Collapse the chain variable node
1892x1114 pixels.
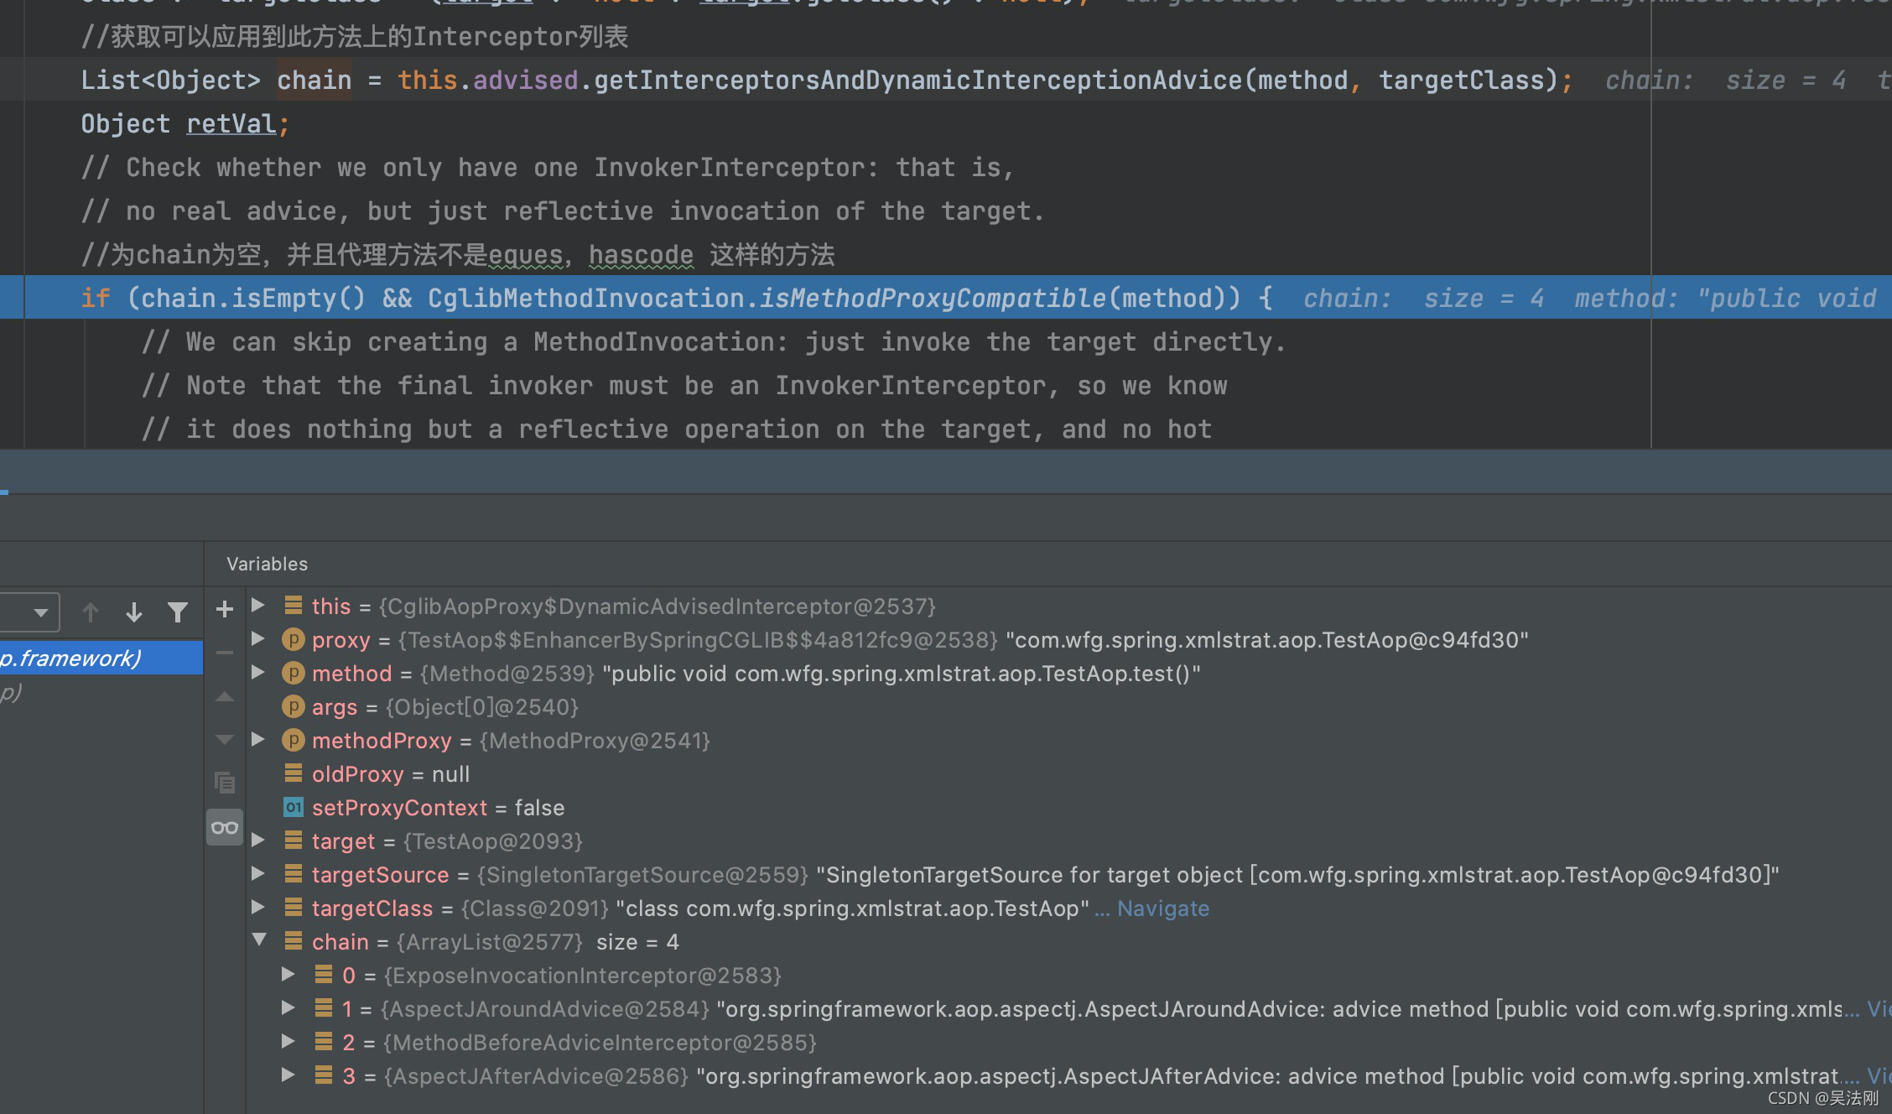tap(259, 940)
